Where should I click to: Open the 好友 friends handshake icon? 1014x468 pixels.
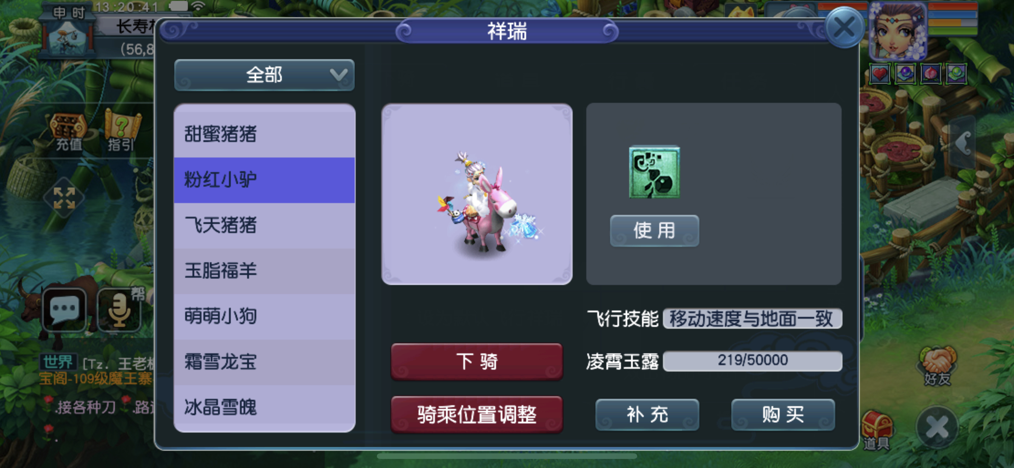(937, 366)
